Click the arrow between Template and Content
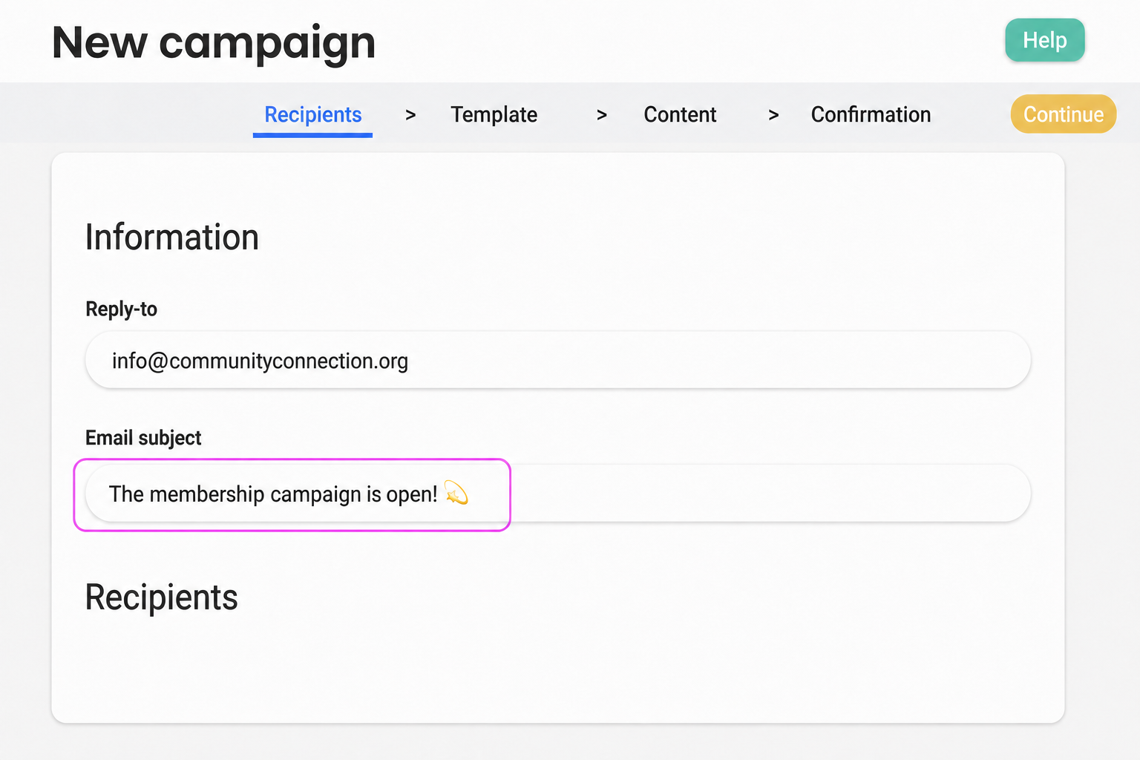Image resolution: width=1140 pixels, height=760 pixels. tap(602, 115)
